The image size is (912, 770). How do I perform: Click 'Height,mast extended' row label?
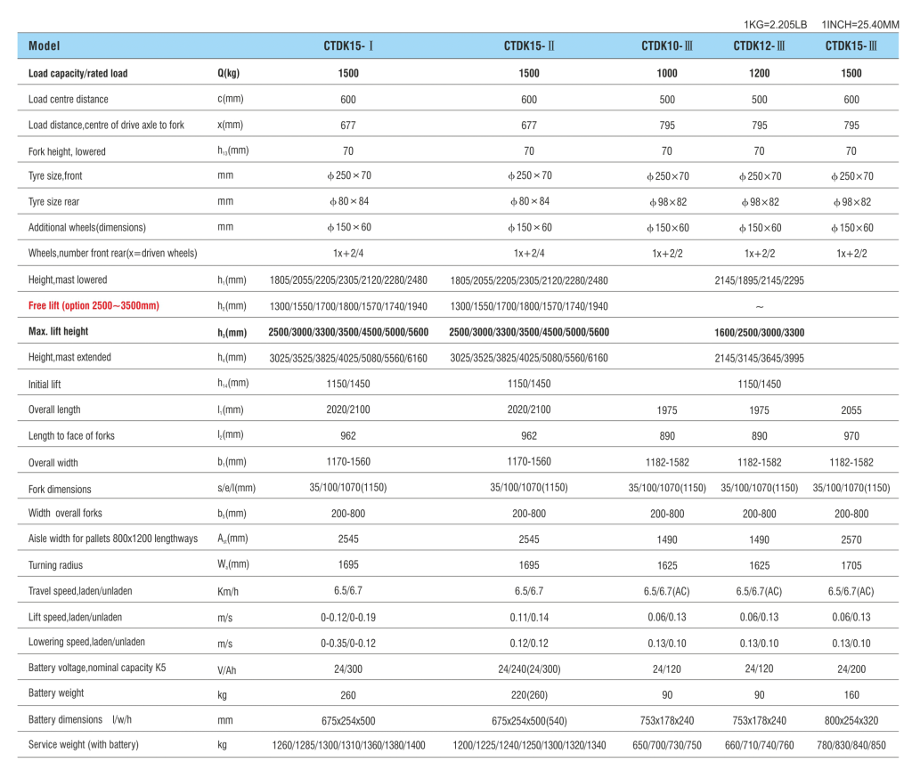point(69,357)
